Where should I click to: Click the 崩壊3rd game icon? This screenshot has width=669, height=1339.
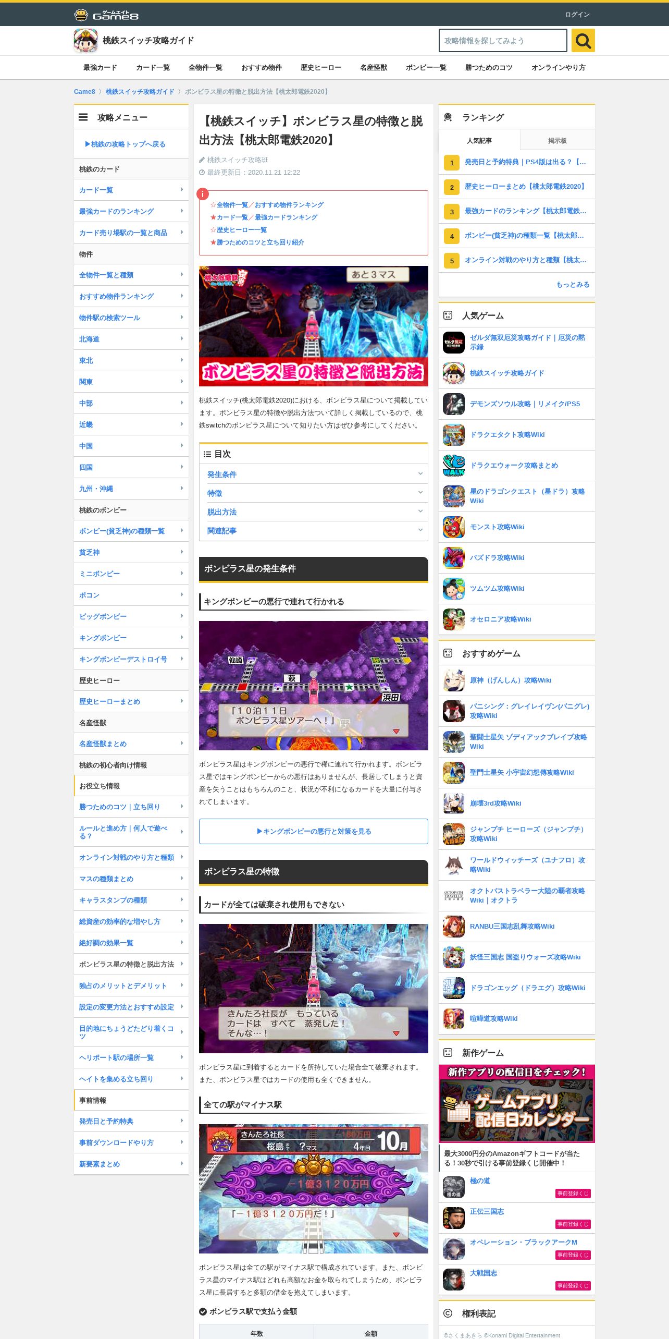tap(454, 804)
